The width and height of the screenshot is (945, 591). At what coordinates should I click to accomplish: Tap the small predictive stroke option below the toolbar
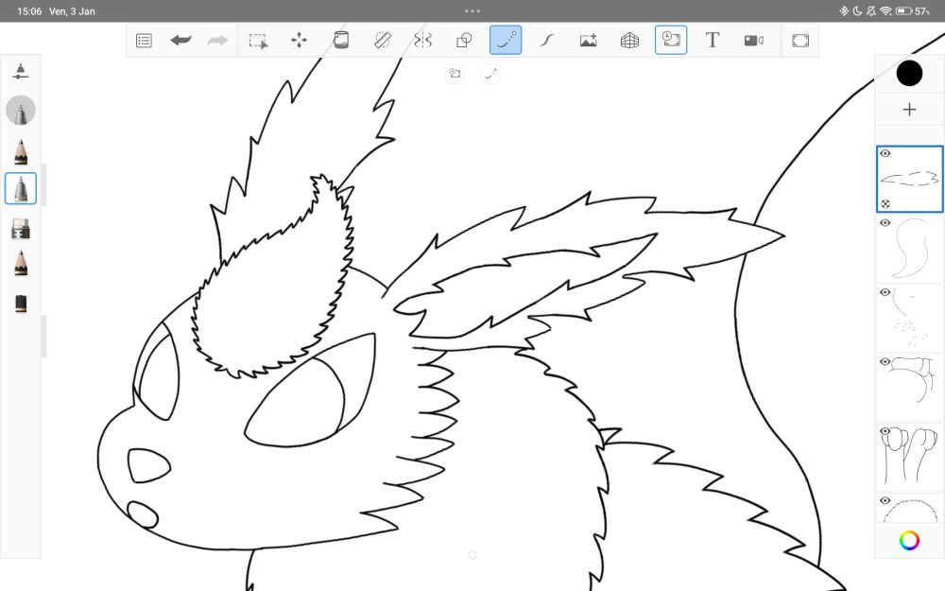pyautogui.click(x=490, y=74)
